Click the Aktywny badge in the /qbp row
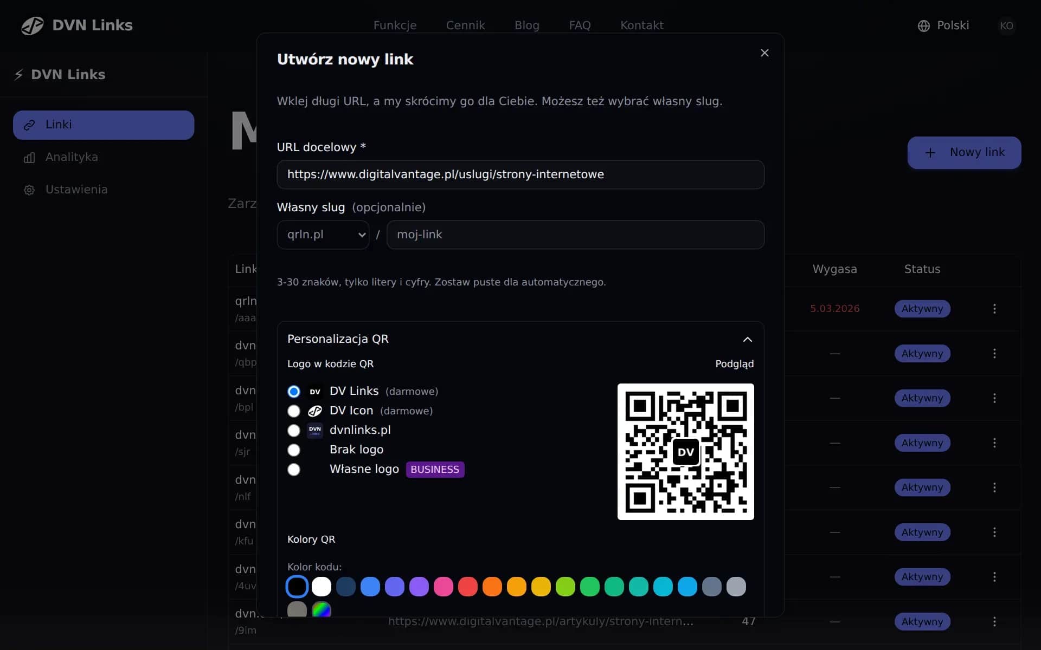The height and width of the screenshot is (650, 1041). pyautogui.click(x=922, y=354)
